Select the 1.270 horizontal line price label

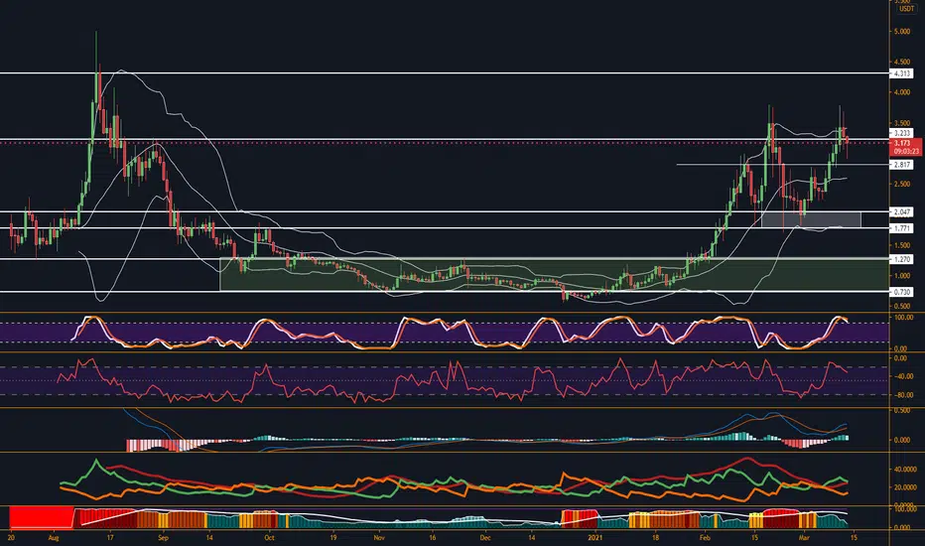coord(902,259)
